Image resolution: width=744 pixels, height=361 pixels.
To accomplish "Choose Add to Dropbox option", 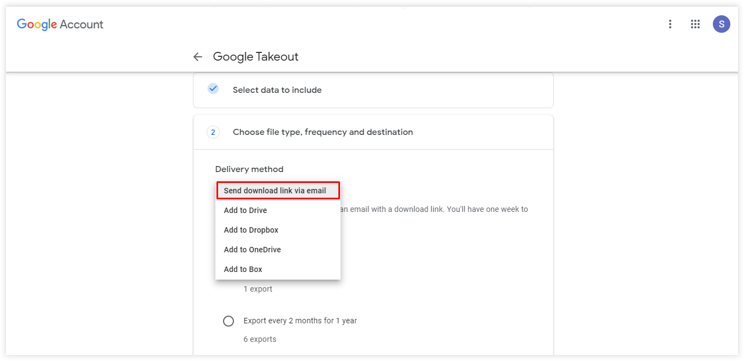I will (x=278, y=230).
